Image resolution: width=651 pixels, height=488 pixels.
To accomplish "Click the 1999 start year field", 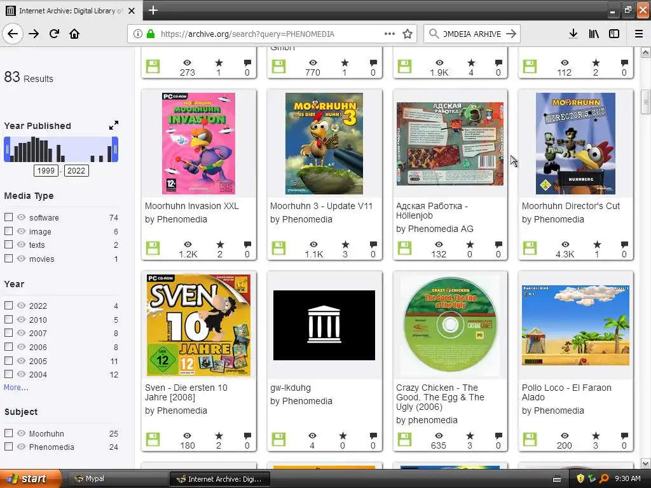I will tap(46, 170).
